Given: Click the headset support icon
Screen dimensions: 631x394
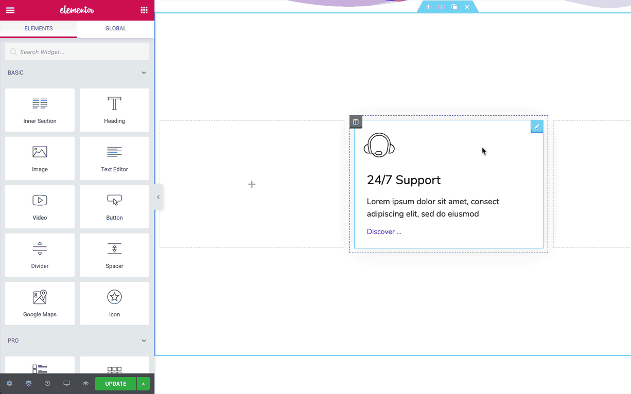Looking at the screenshot, I should coord(379,145).
